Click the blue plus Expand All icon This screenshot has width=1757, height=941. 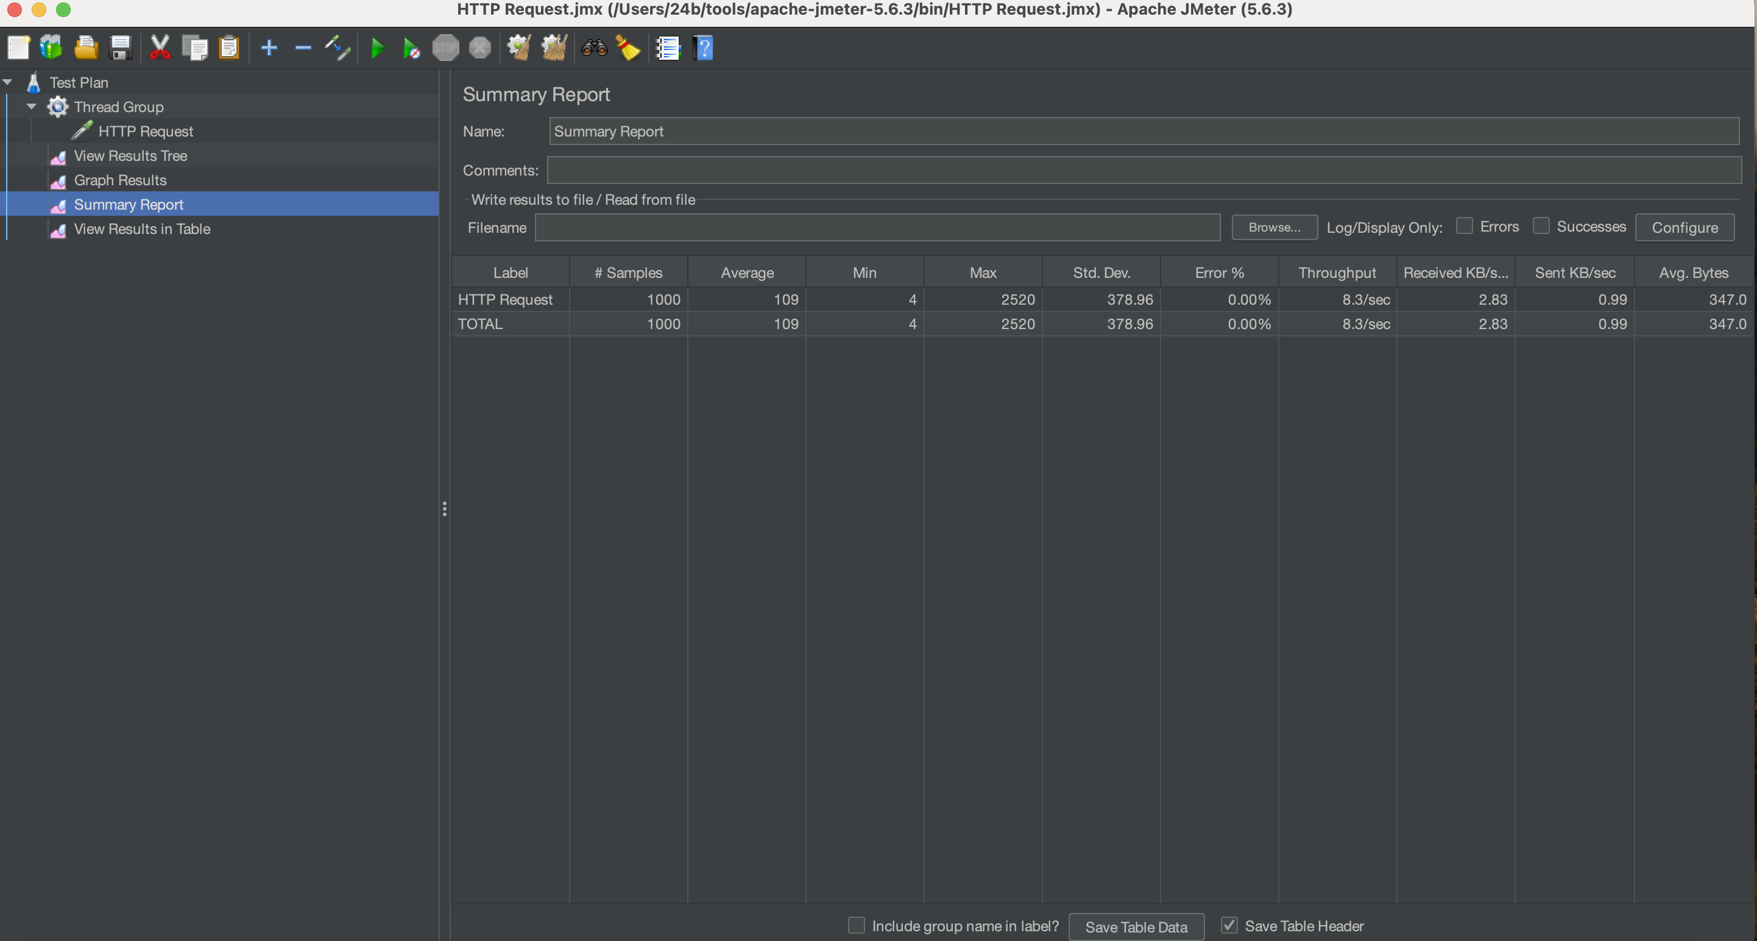pos(269,48)
